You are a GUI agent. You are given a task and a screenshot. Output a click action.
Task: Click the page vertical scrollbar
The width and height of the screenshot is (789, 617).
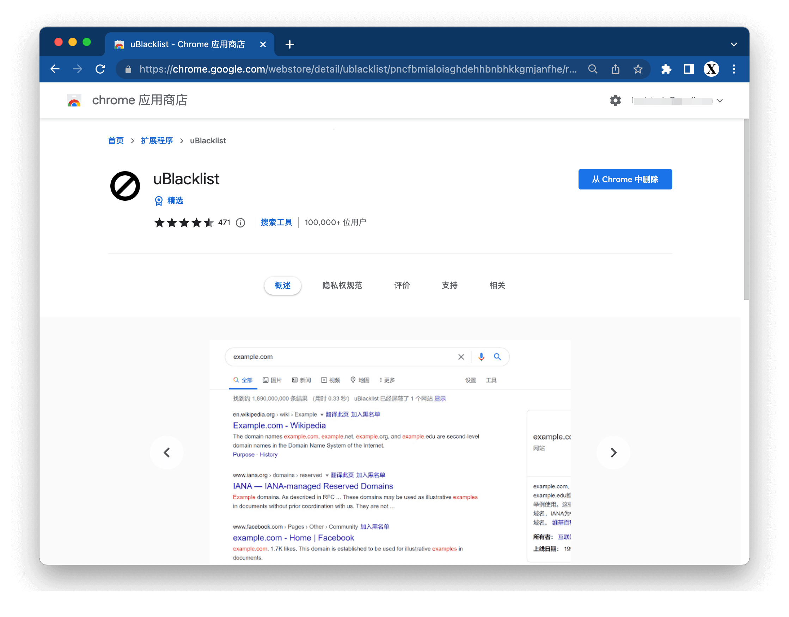tap(746, 210)
